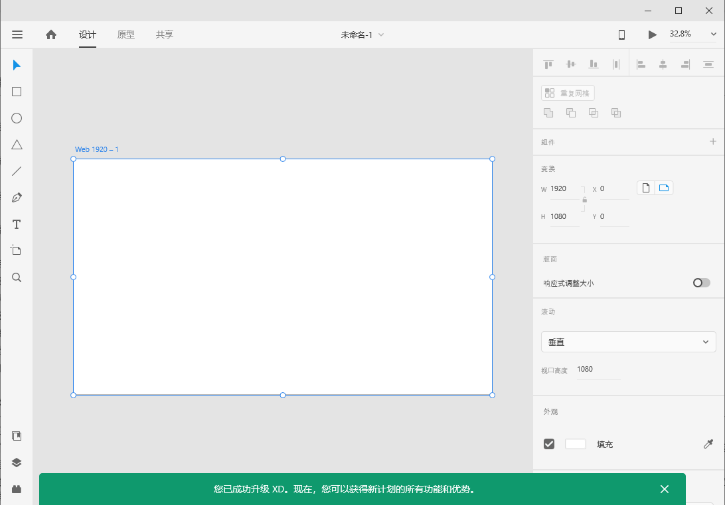Select the Pen tool

(17, 198)
